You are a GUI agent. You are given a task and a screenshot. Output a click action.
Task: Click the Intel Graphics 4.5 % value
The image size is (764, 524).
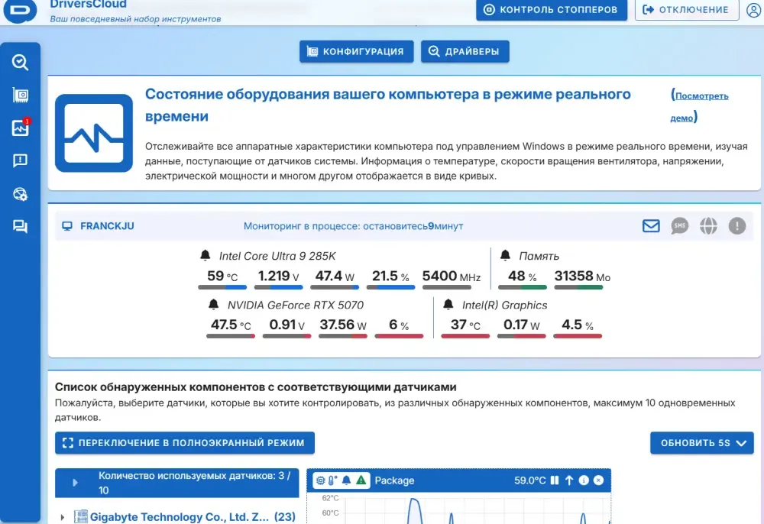tap(578, 325)
